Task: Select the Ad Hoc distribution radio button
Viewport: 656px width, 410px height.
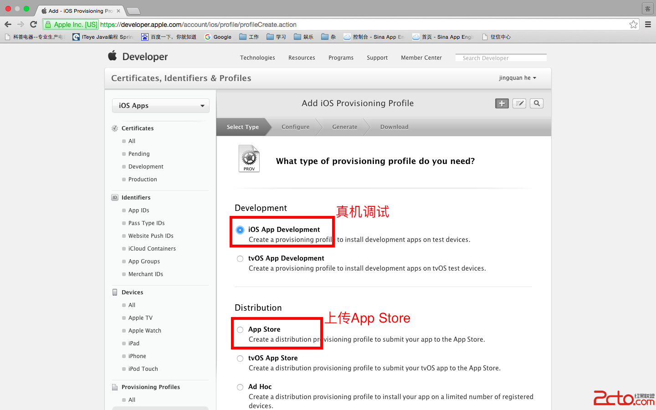Action: coord(240,387)
